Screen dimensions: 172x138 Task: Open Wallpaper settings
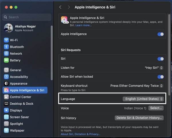(x=25, y=131)
